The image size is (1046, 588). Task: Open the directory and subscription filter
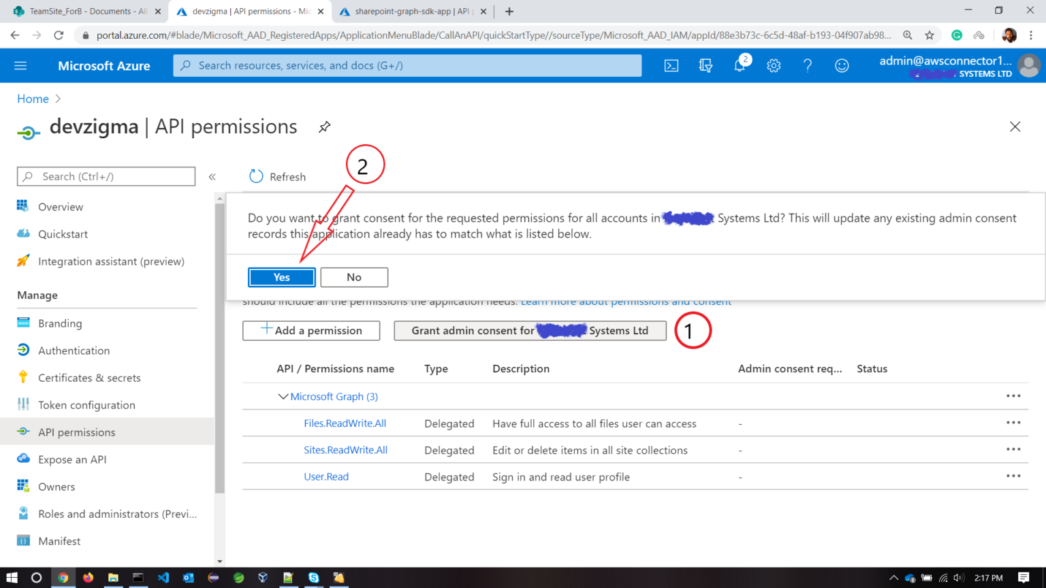pyautogui.click(x=706, y=65)
